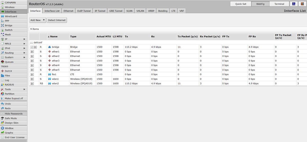307x142 pixels.
Task: Disable ether5 with its D button
Action: pyautogui.click(x=32, y=70)
